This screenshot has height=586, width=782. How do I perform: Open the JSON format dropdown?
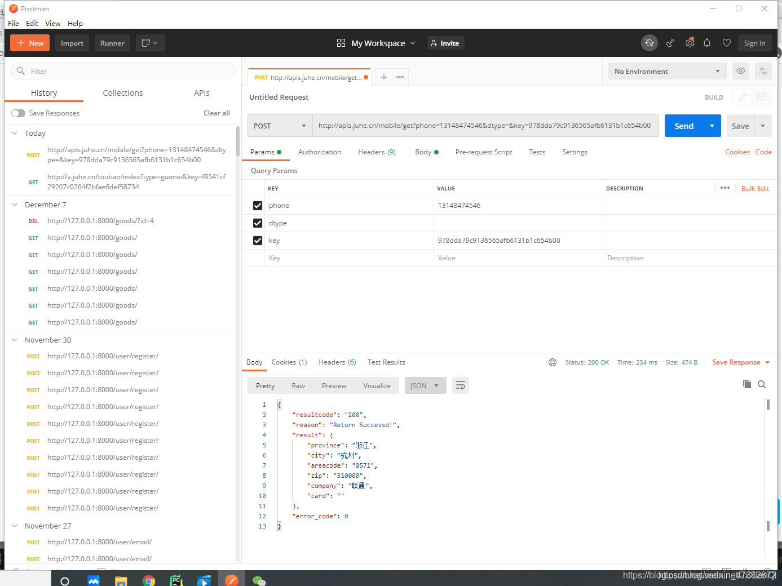pyautogui.click(x=425, y=385)
